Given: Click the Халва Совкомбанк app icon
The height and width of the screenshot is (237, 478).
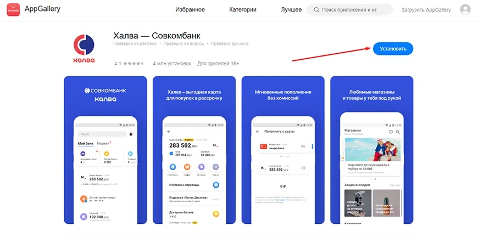Looking at the screenshot, I should coord(84,49).
